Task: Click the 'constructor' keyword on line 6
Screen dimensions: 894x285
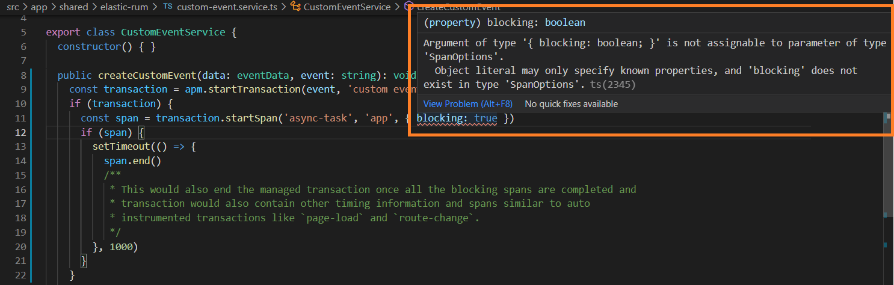Action: (x=90, y=46)
